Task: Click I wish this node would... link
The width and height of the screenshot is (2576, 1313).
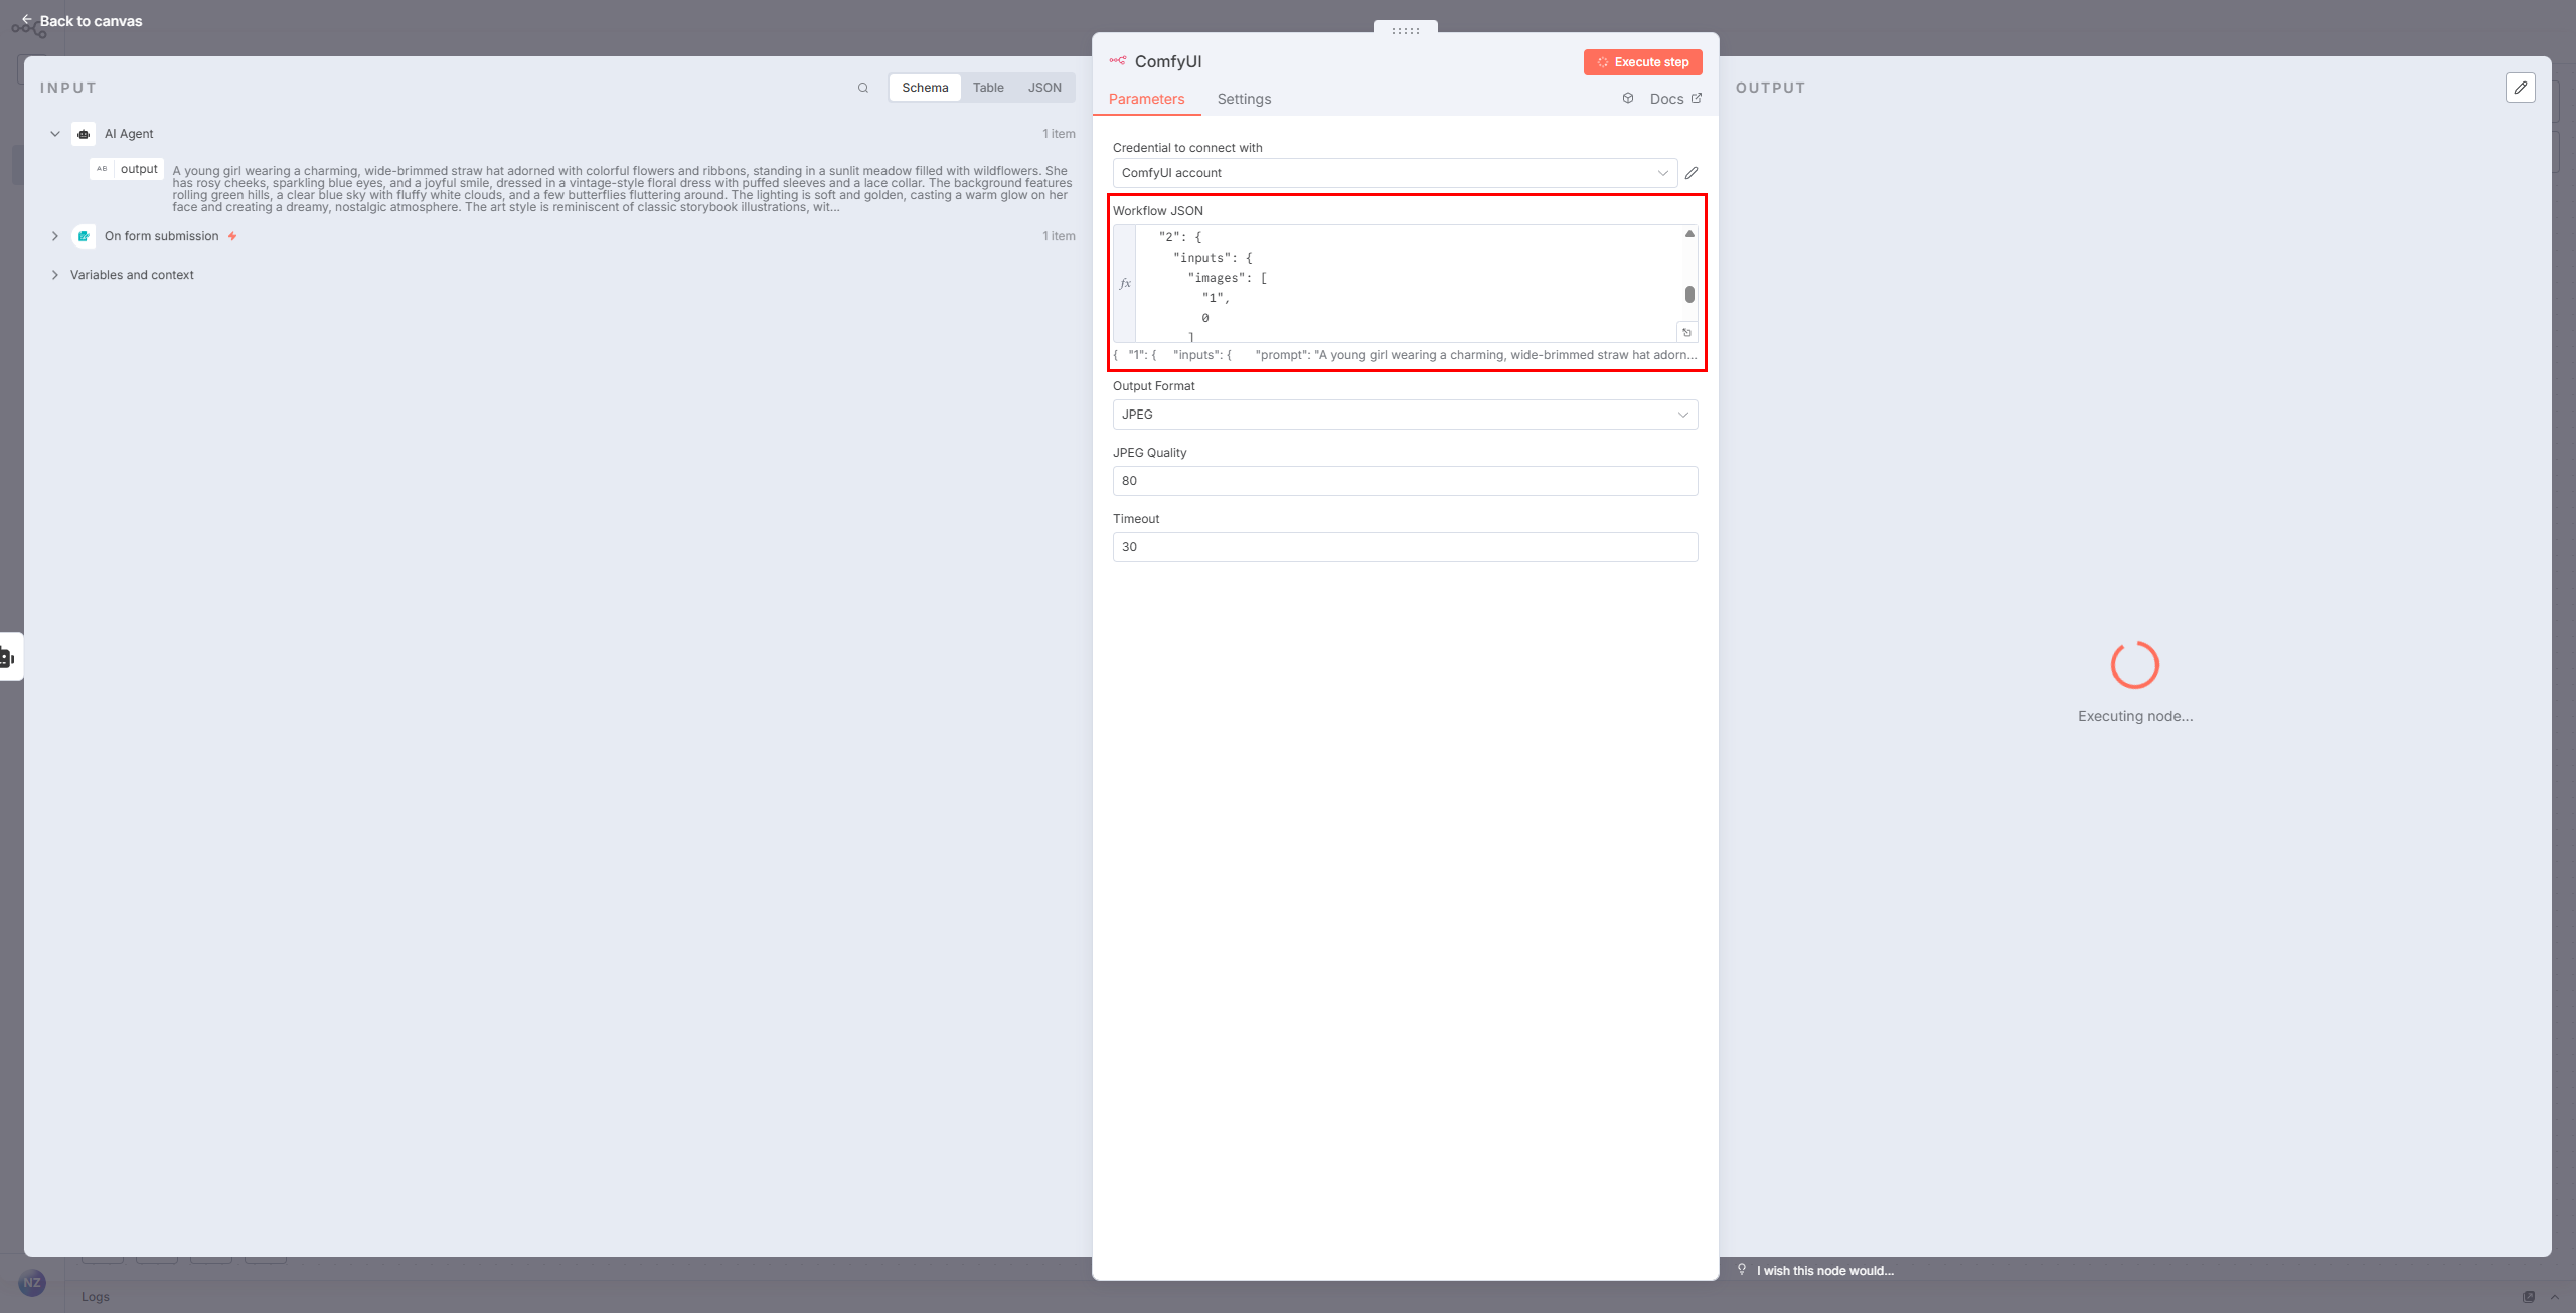Action: (x=1825, y=1270)
